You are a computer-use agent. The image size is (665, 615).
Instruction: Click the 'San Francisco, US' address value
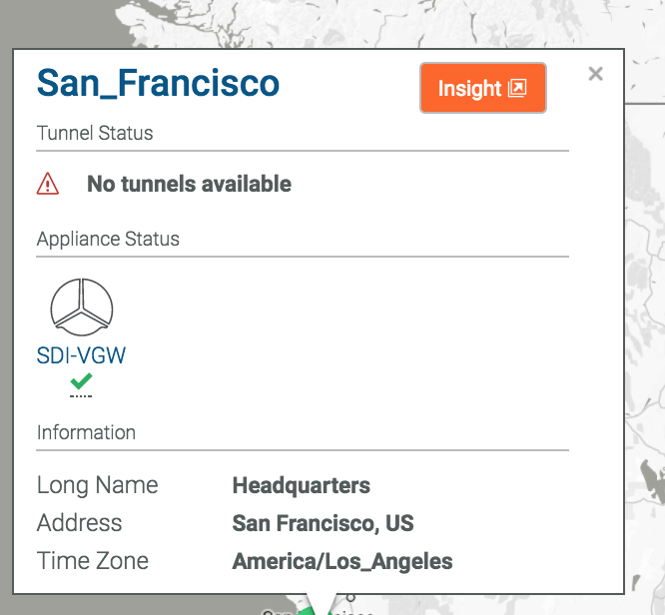[x=323, y=523]
